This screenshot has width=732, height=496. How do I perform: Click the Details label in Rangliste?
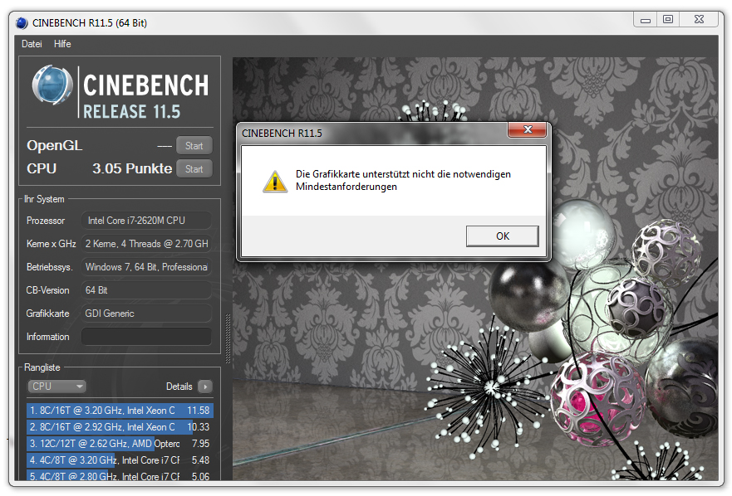point(179,387)
